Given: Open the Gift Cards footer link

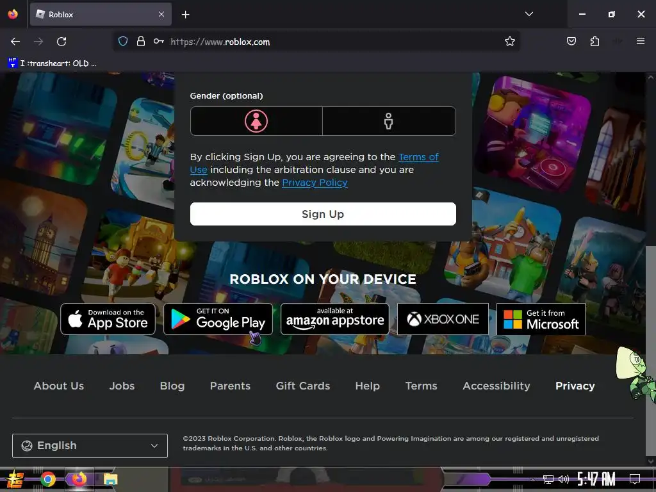Looking at the screenshot, I should pyautogui.click(x=303, y=386).
